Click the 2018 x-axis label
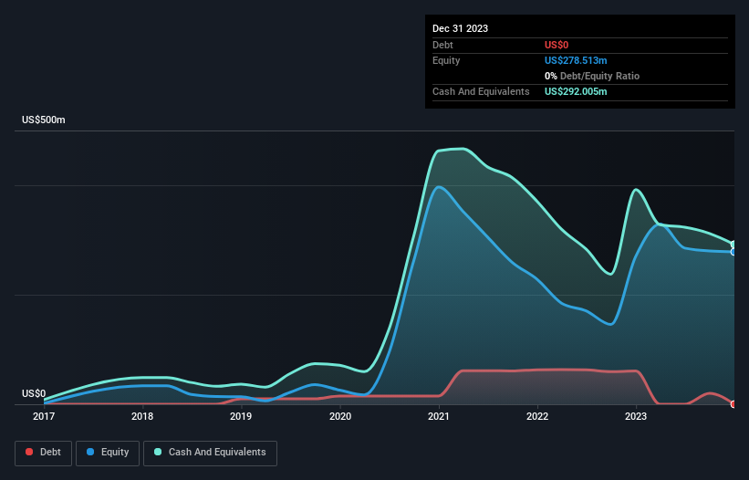 coord(142,416)
